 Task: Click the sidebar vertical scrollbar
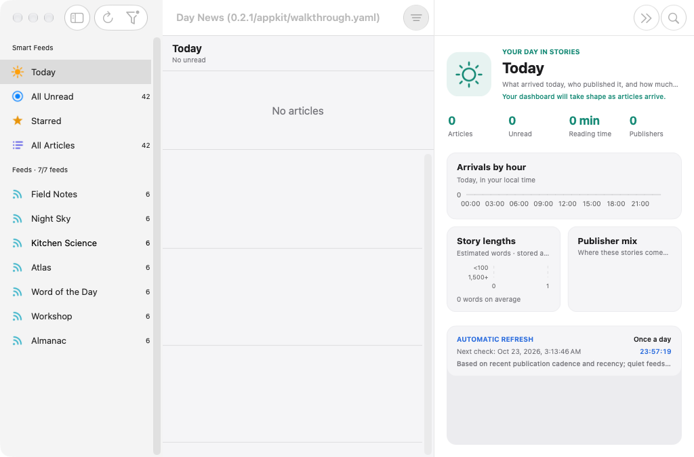click(x=157, y=245)
